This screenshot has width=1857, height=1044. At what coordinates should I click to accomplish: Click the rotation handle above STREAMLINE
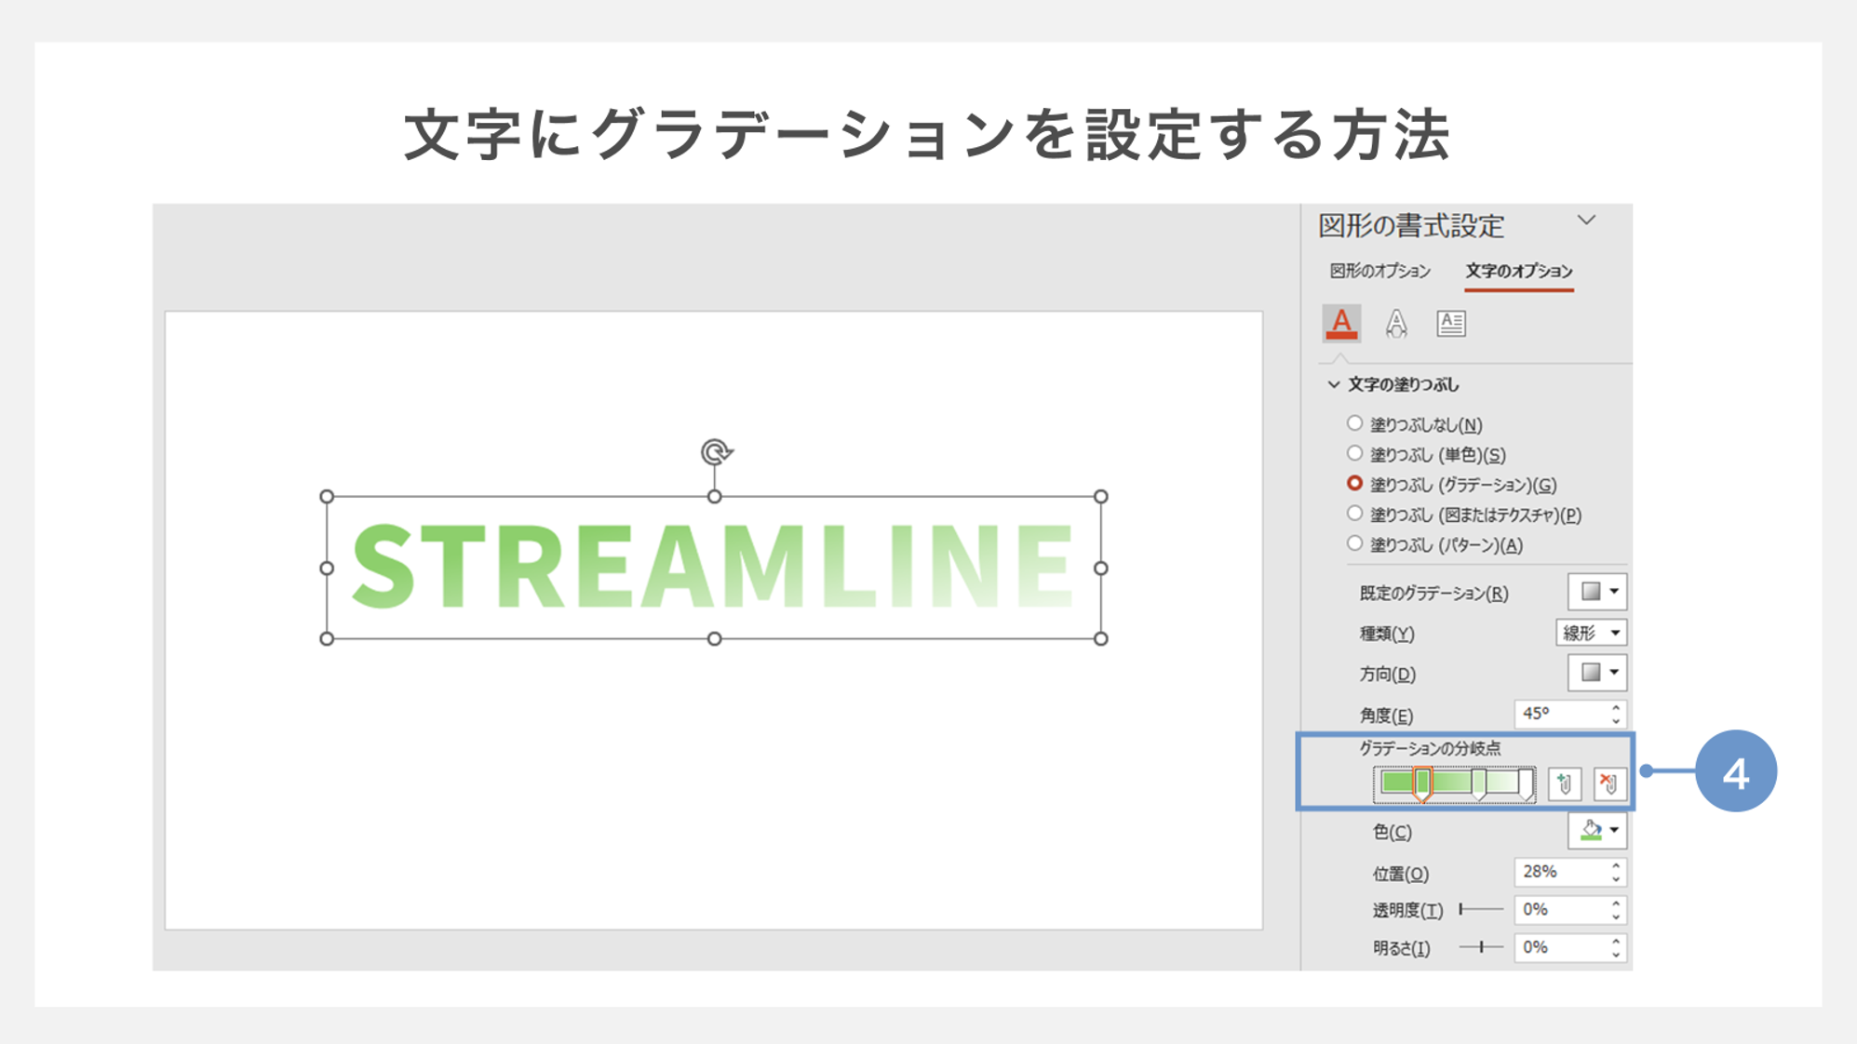click(x=715, y=452)
